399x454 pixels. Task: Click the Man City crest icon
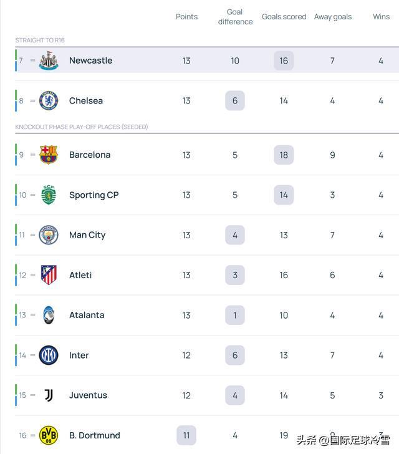[x=49, y=235]
